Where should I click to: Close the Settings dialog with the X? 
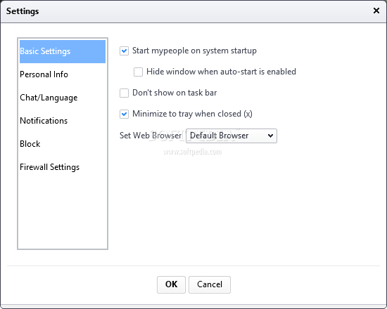(376, 11)
